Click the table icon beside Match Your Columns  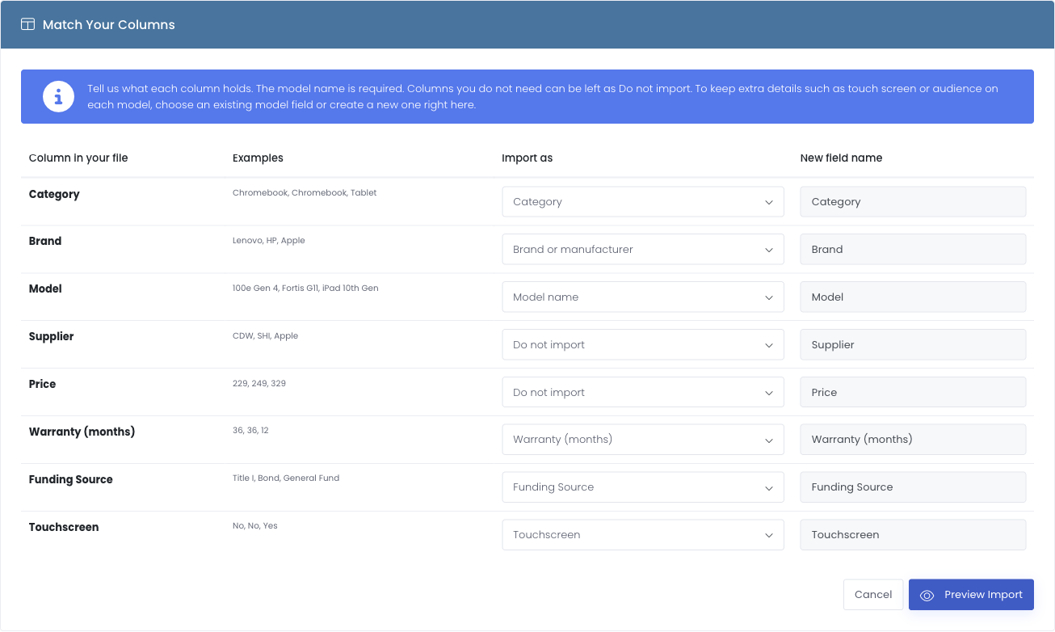click(27, 24)
